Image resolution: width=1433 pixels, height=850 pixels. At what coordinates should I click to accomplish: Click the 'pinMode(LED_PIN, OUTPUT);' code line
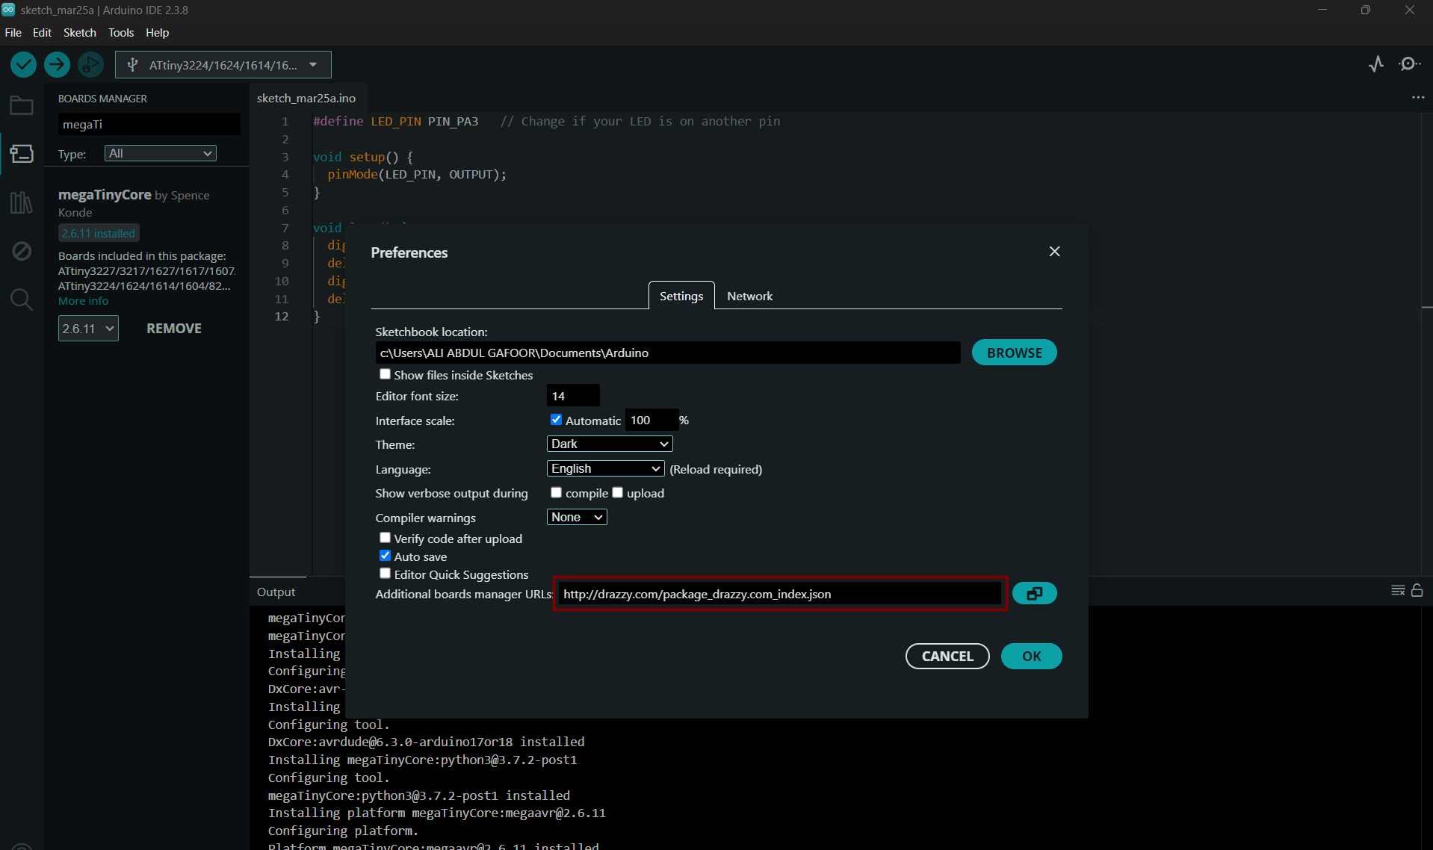click(417, 175)
